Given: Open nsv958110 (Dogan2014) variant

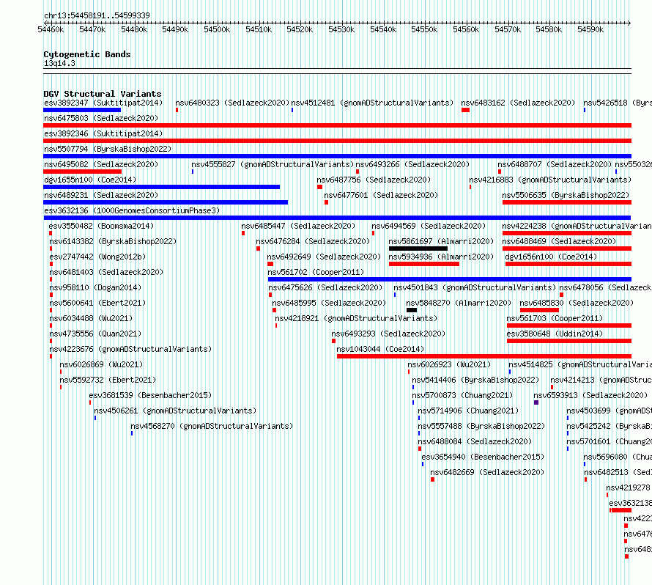Looking at the screenshot, I should coord(96,287).
